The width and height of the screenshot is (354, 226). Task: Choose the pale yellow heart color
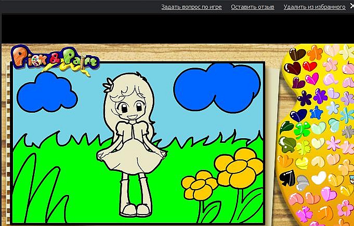[x=318, y=143]
